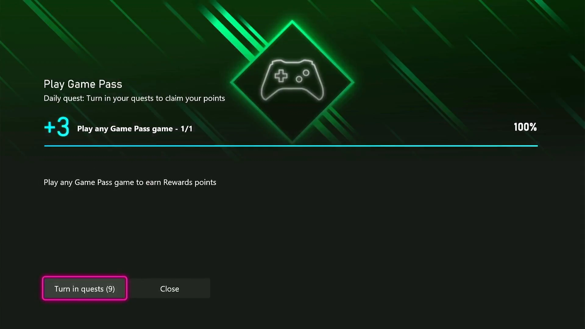Click the Daily quest subtitle text
Image resolution: width=585 pixels, height=329 pixels.
tap(134, 98)
